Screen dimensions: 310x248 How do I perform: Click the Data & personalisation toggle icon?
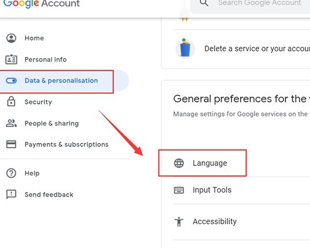coord(12,81)
